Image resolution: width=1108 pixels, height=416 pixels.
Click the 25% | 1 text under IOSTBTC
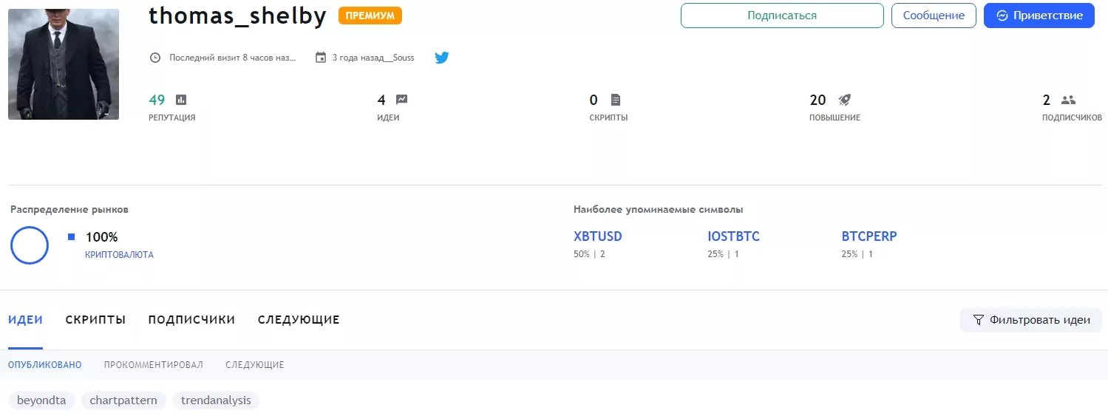coord(723,254)
